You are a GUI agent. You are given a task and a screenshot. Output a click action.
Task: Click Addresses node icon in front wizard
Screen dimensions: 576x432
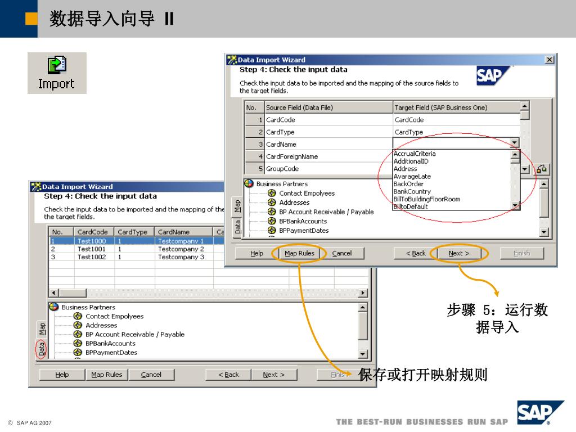[272, 202]
